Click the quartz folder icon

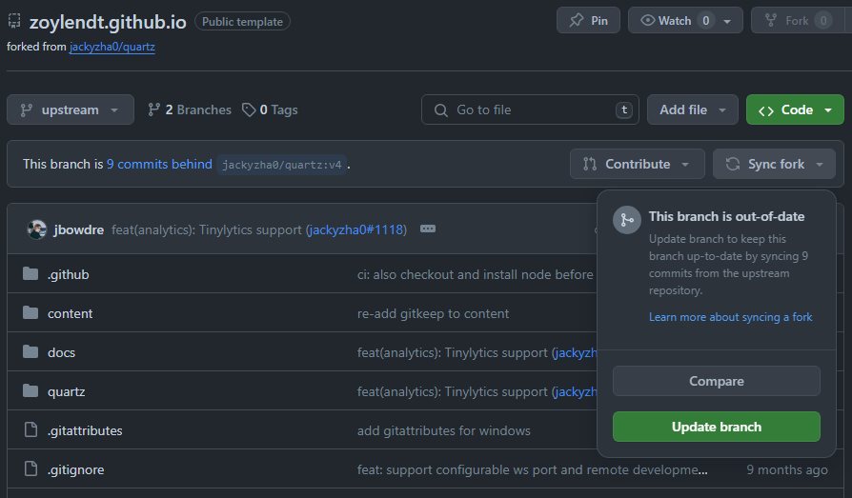pyautogui.click(x=30, y=391)
